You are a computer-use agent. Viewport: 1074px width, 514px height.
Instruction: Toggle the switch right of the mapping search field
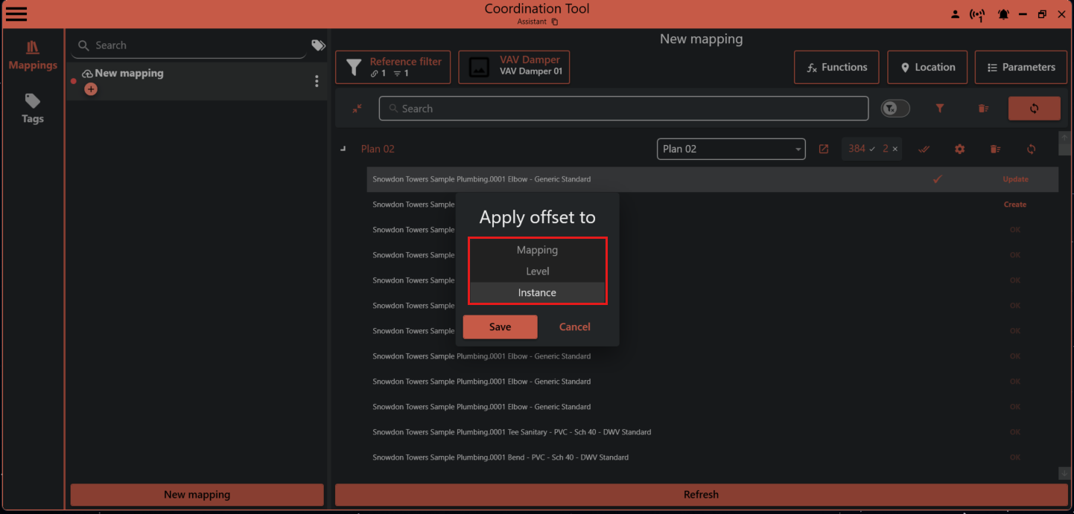coord(895,108)
